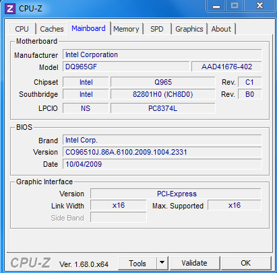Click the Southbridge label
Viewport: 277px width, 273px height.
pyautogui.click(x=38, y=94)
